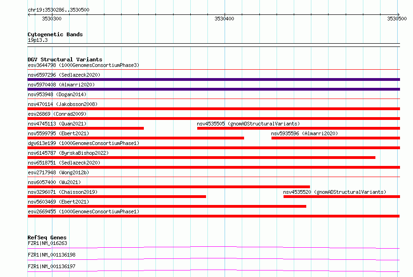Open the FZR1|NM_016263 transcript label
This screenshot has width=413, height=277.
click(47, 243)
